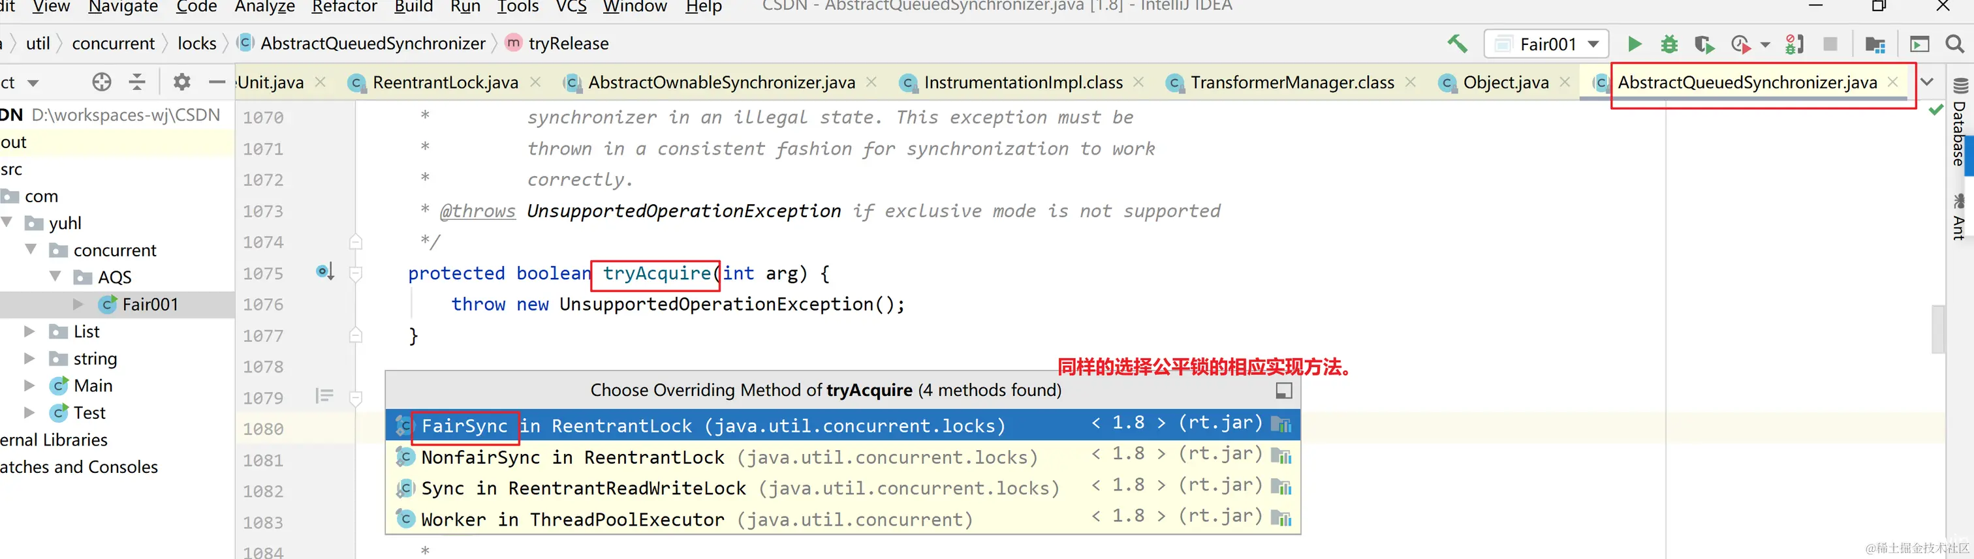Click the tryRelease breadcrumb
The image size is (1974, 559).
pyautogui.click(x=569, y=44)
